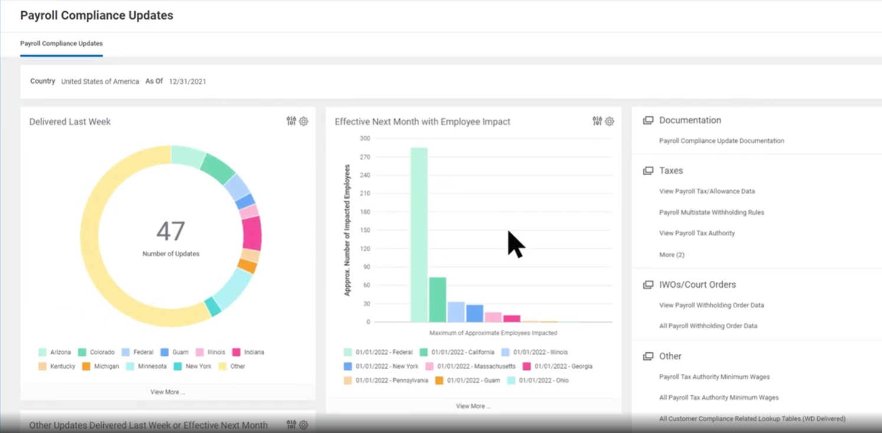Image resolution: width=882 pixels, height=433 pixels.
Task: Open Payroll Compliance Update Documentation link
Action: tap(721, 141)
